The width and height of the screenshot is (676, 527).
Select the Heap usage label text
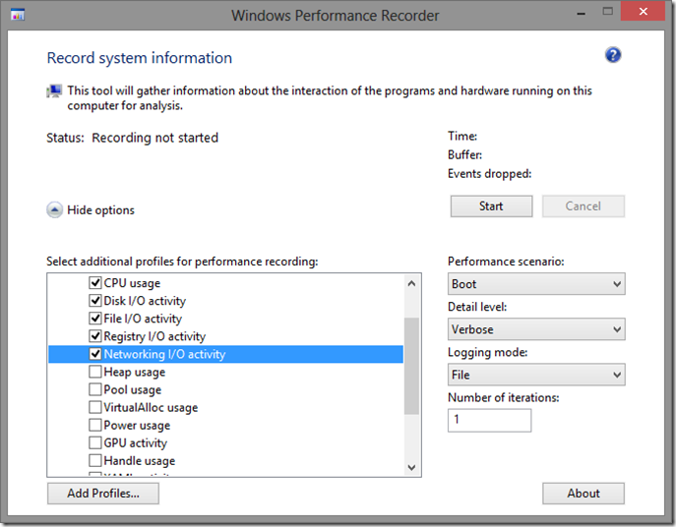135,372
